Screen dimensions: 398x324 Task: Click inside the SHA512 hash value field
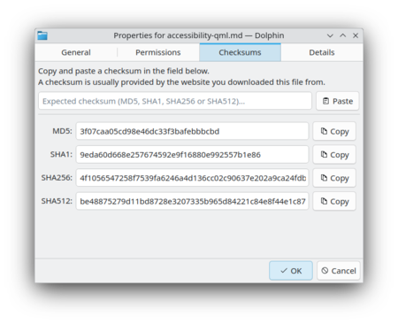coord(192,201)
